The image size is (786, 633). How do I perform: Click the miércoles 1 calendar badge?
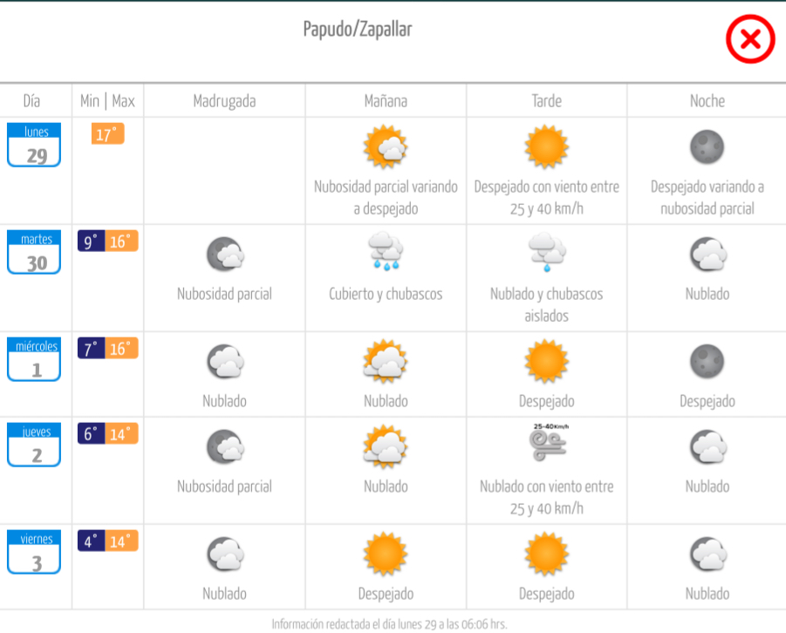(34, 359)
